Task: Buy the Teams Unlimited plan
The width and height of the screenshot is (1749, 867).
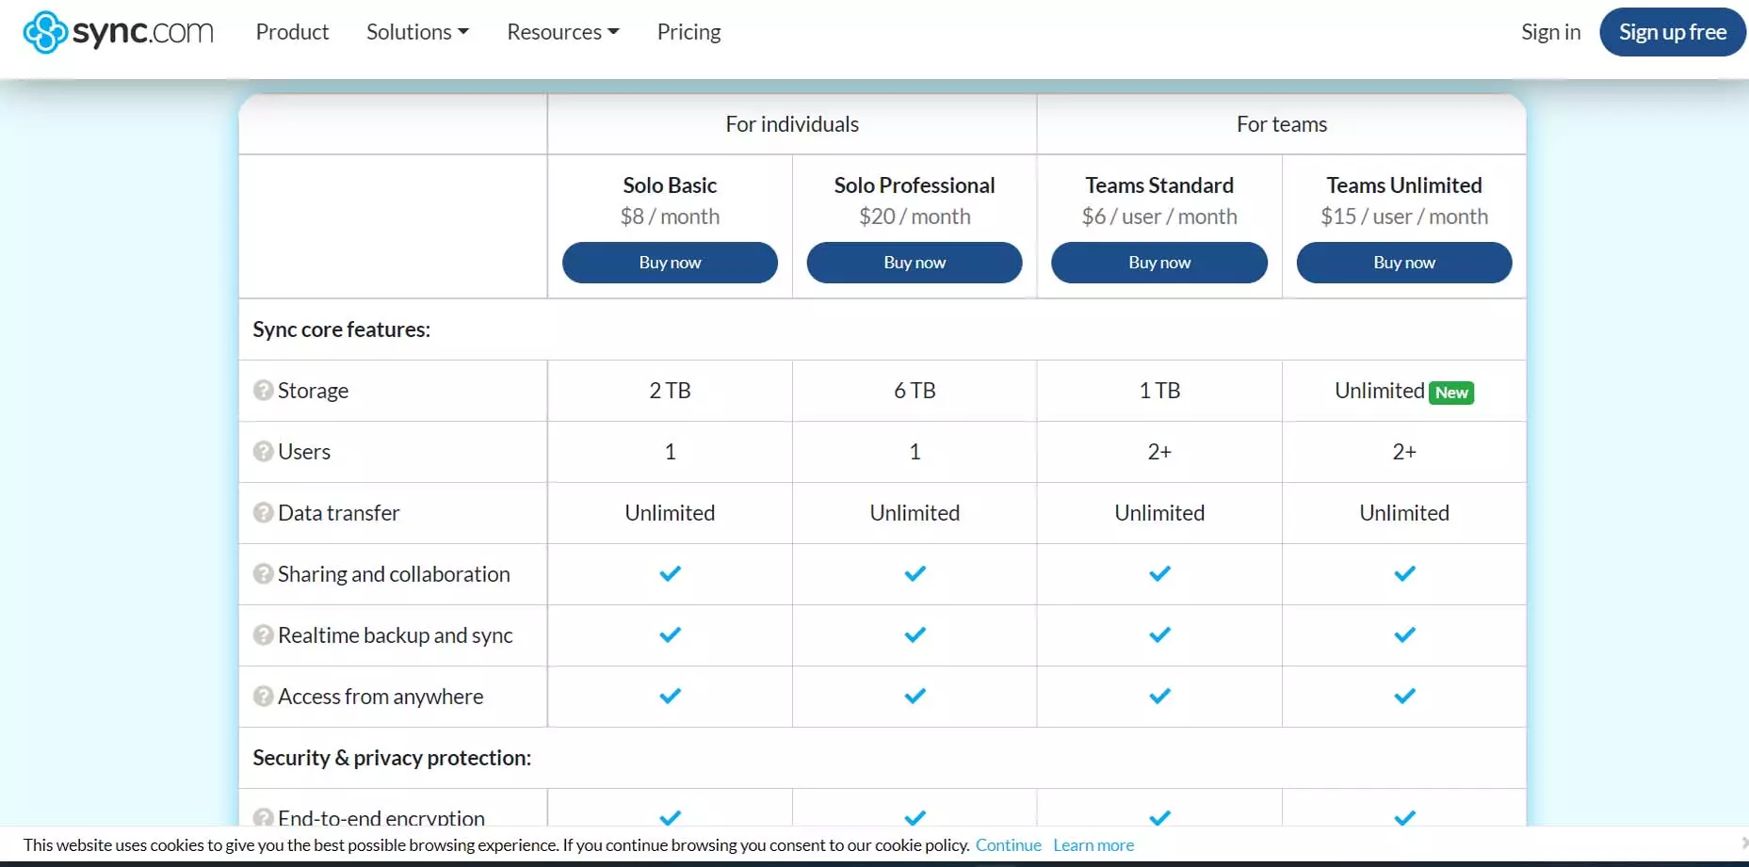Action: (1404, 263)
